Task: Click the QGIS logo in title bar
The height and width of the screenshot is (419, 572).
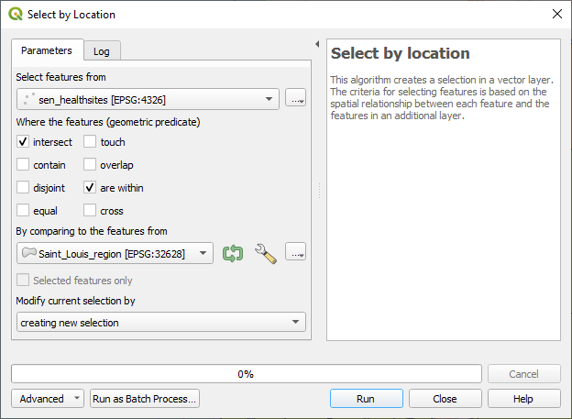Action: point(15,15)
